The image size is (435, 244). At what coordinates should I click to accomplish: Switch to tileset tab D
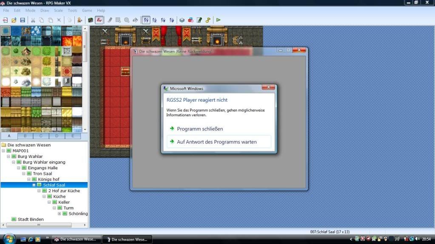pyautogui.click(x=57, y=136)
